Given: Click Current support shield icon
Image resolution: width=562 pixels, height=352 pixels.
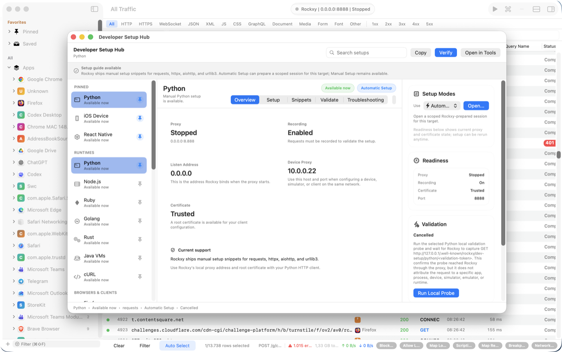Looking at the screenshot, I should coord(173,250).
